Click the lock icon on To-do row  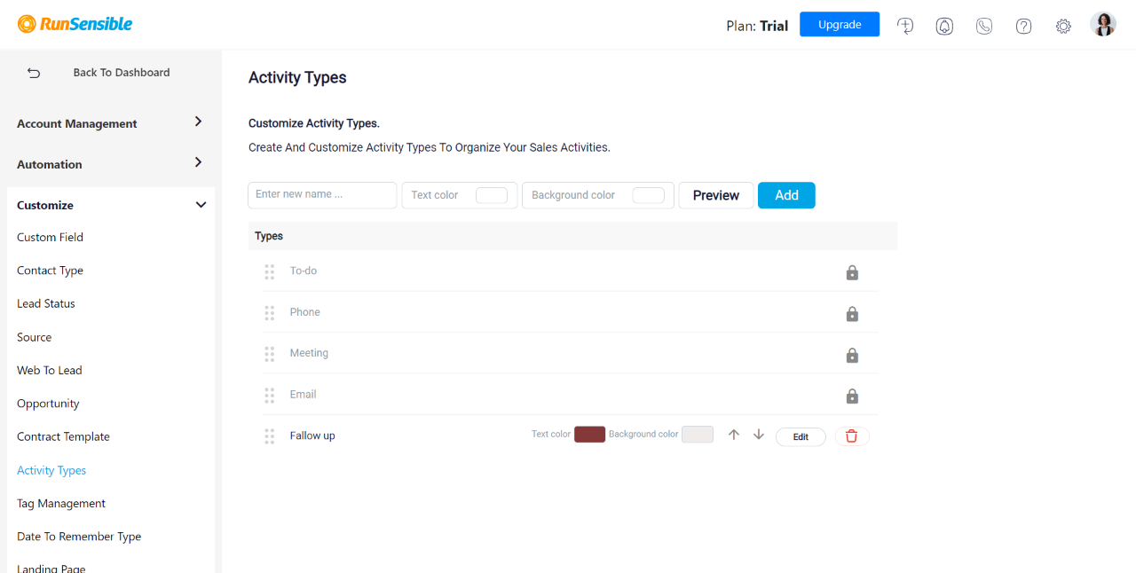852,272
